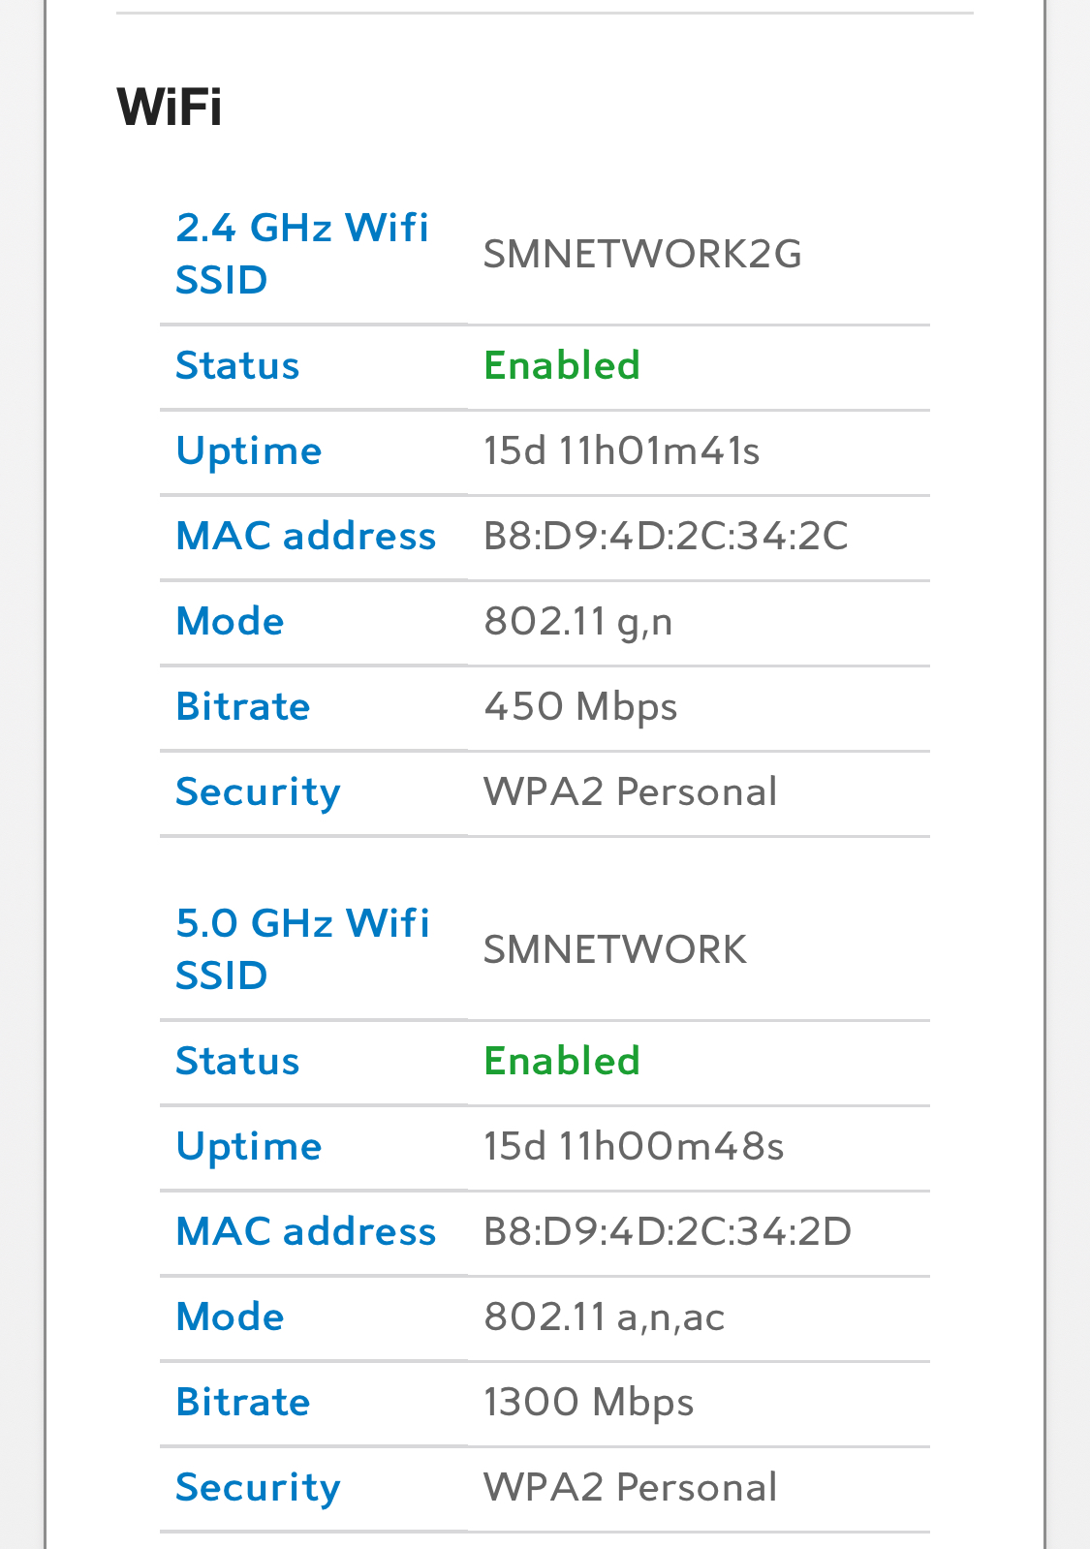Click the Uptime label in the 2.4 GHz section
Image resolution: width=1090 pixels, height=1549 pixels.
pos(249,450)
